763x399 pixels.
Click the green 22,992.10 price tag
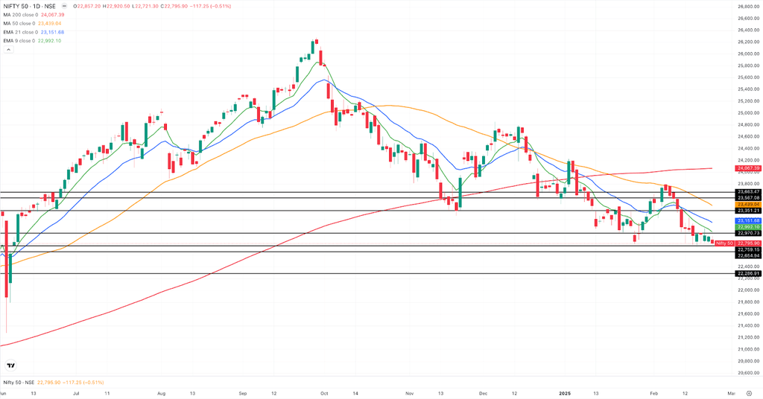tap(747, 227)
